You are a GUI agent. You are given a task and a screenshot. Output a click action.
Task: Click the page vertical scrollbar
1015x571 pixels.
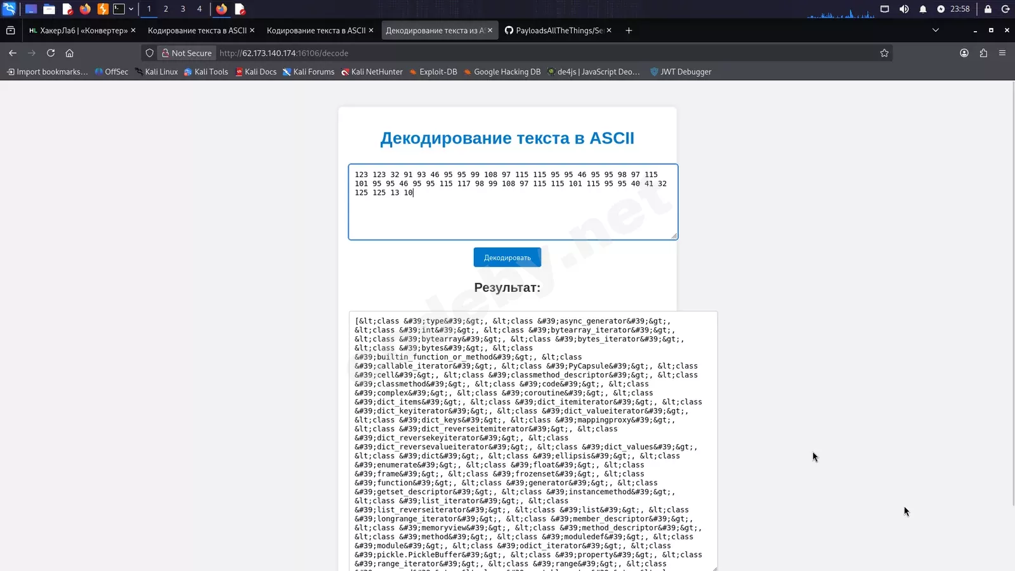pos(1012,292)
